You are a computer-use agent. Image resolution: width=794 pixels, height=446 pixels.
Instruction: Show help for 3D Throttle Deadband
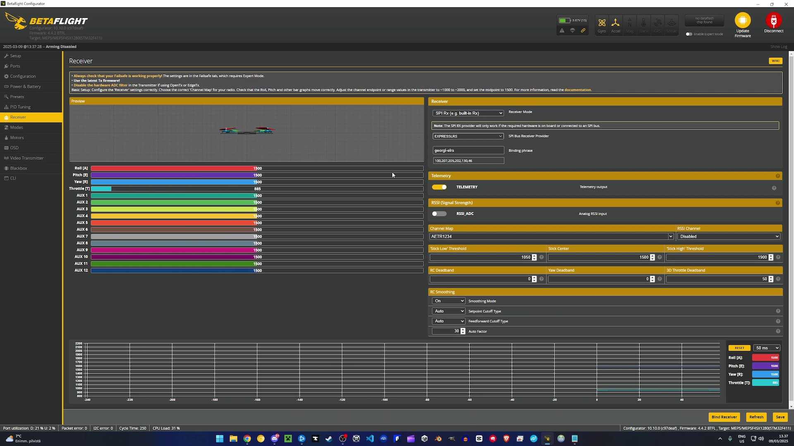(778, 279)
